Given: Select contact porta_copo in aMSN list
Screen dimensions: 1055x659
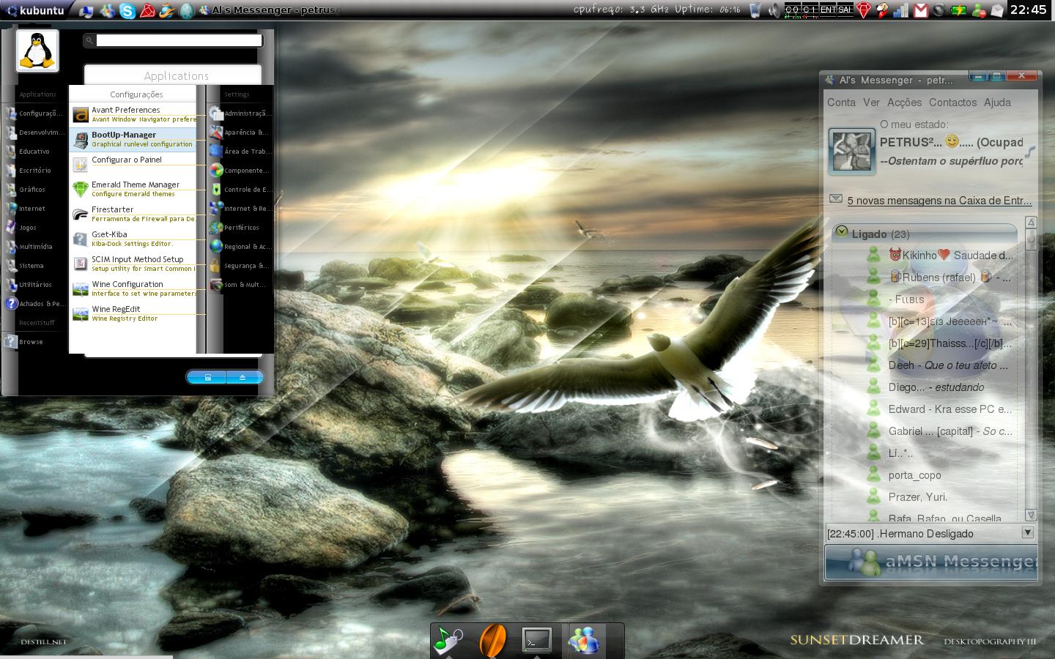Looking at the screenshot, I should tap(914, 475).
